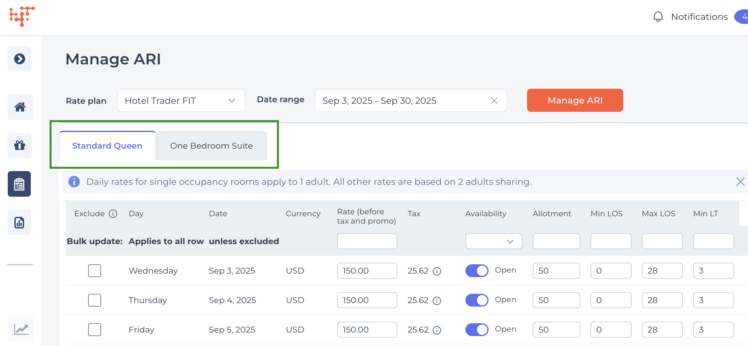Click the bulk update Rate field
The image size is (748, 346).
(x=367, y=241)
